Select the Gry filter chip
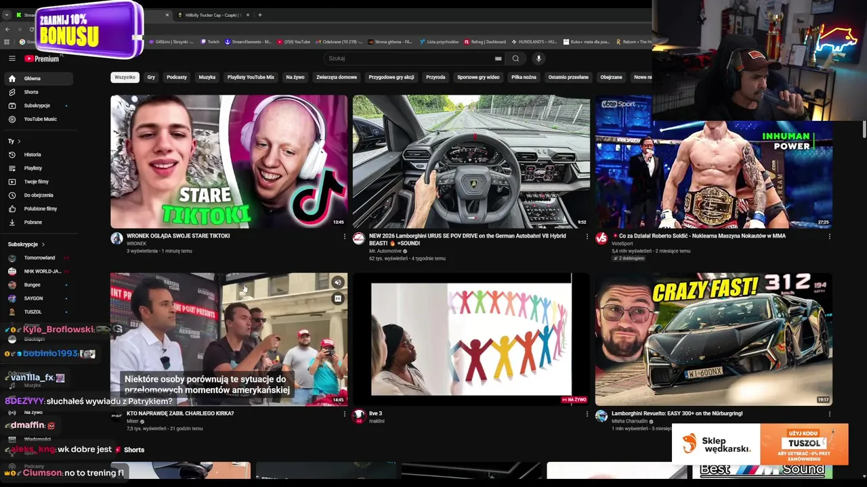Viewport: 867px width, 487px height. tap(151, 77)
